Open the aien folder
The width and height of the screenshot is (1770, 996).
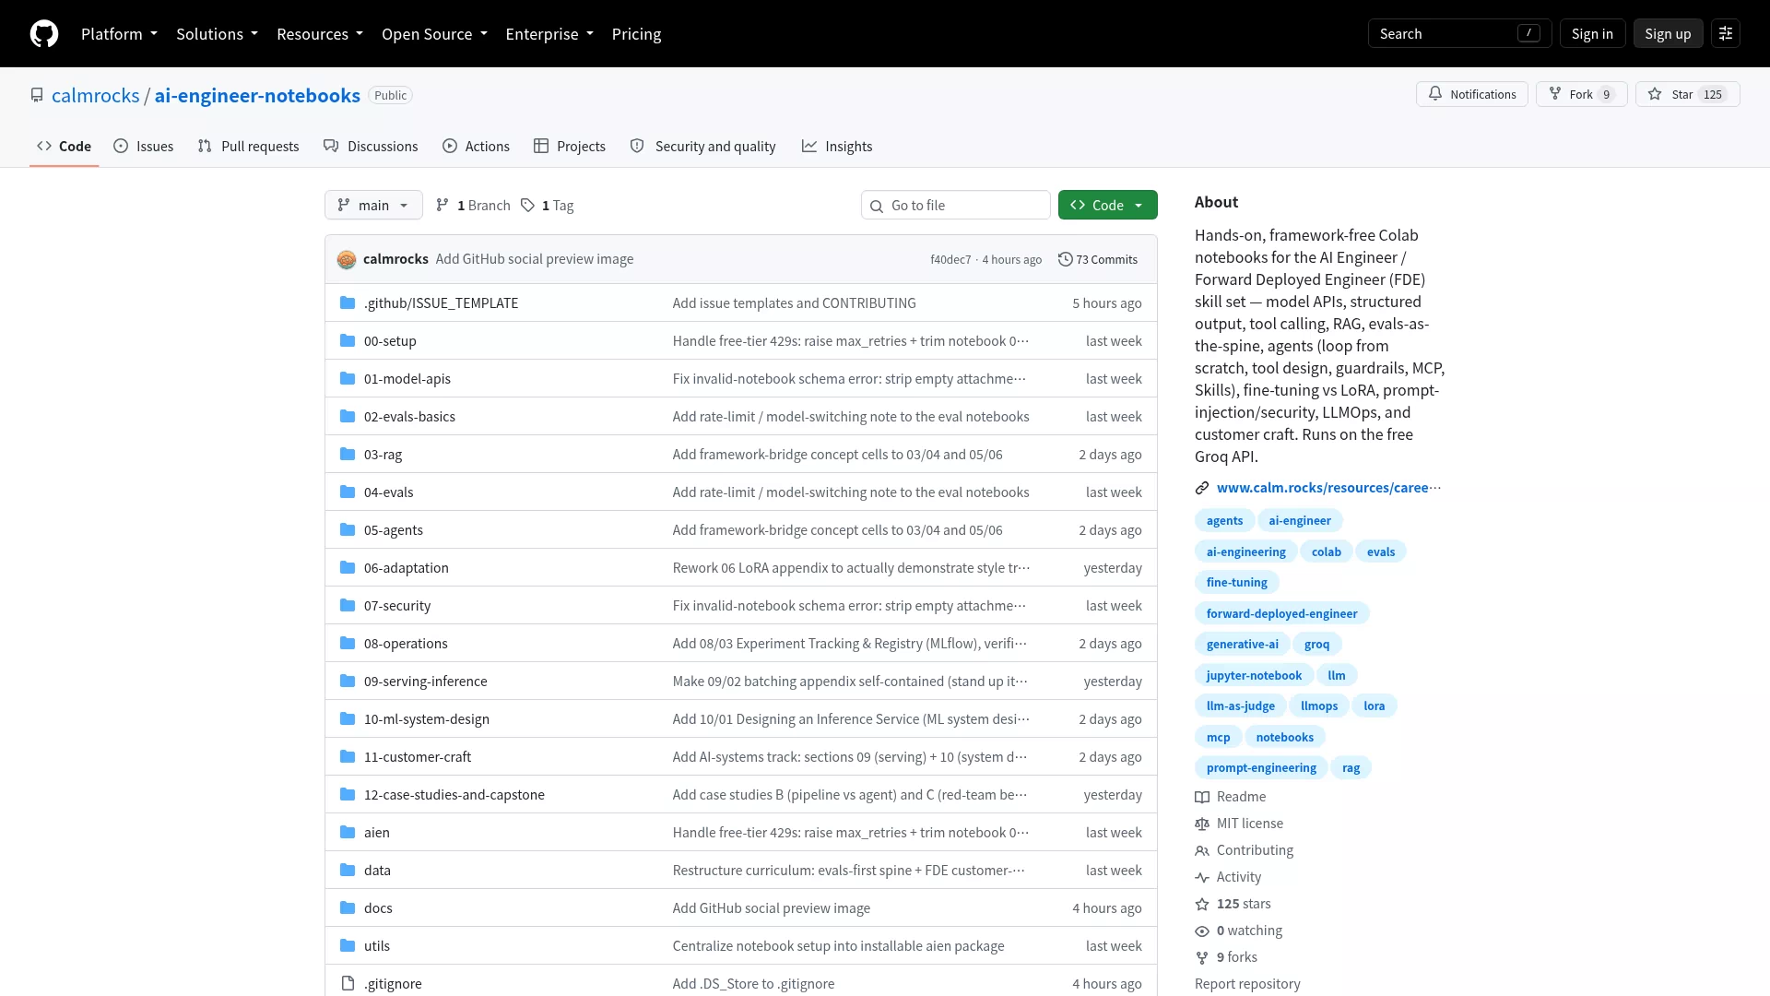coord(376,833)
